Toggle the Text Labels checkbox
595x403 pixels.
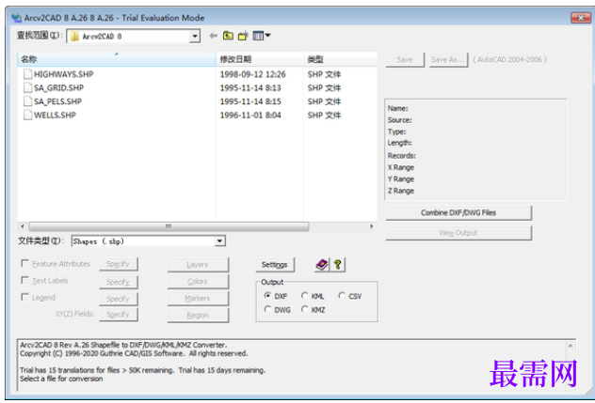(x=25, y=280)
